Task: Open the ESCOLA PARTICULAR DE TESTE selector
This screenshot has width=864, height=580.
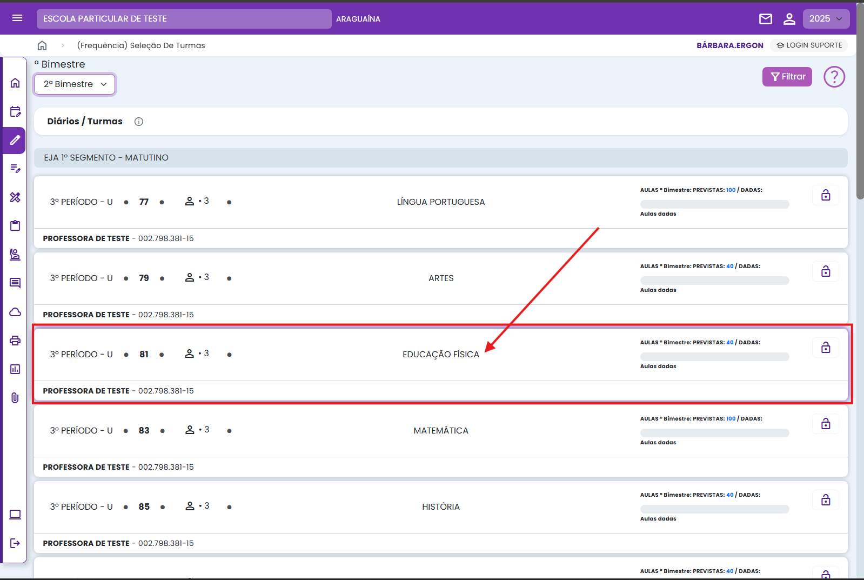Action: pyautogui.click(x=184, y=19)
